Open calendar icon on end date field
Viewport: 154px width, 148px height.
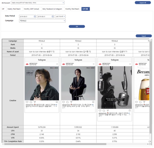tap(52, 17)
